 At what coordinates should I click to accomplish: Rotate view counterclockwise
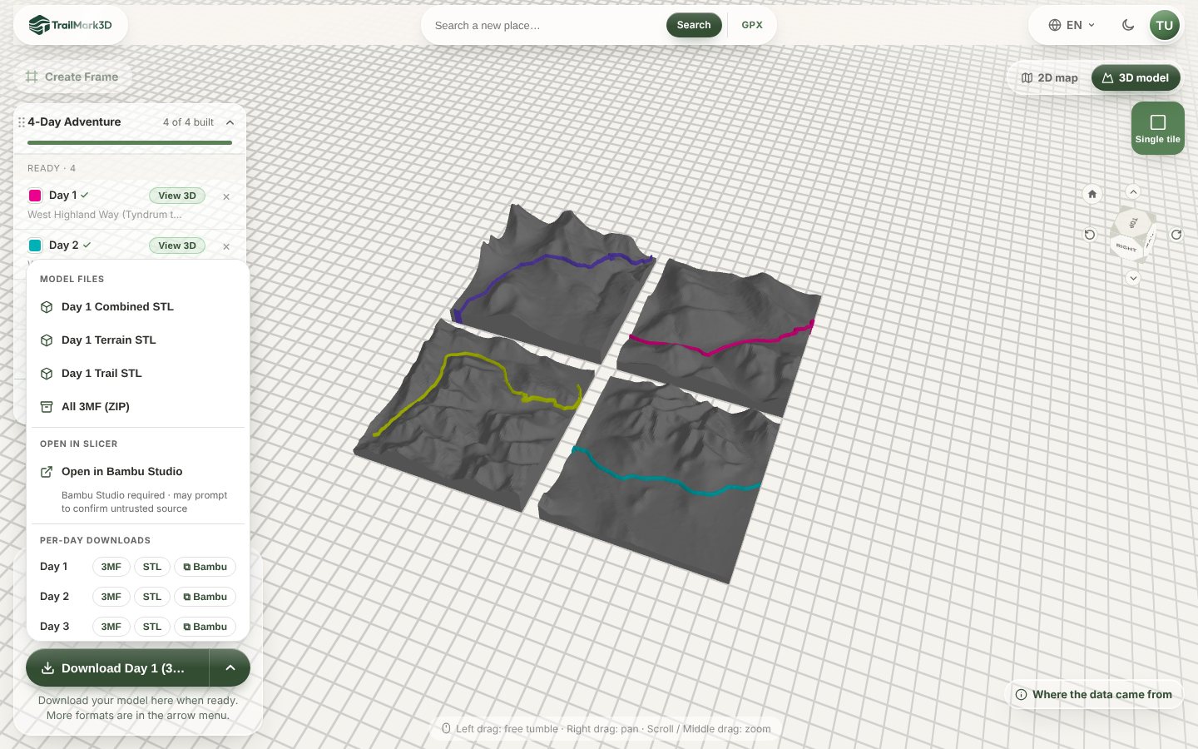pyautogui.click(x=1090, y=235)
